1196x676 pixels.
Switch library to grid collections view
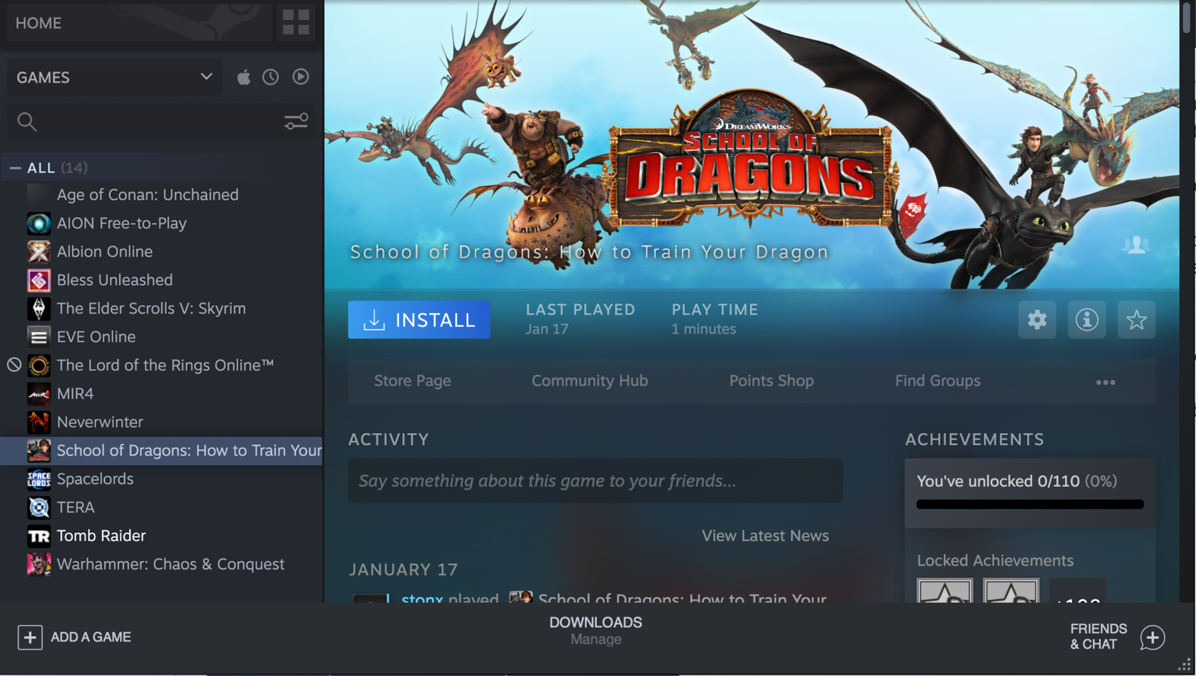pos(296,23)
